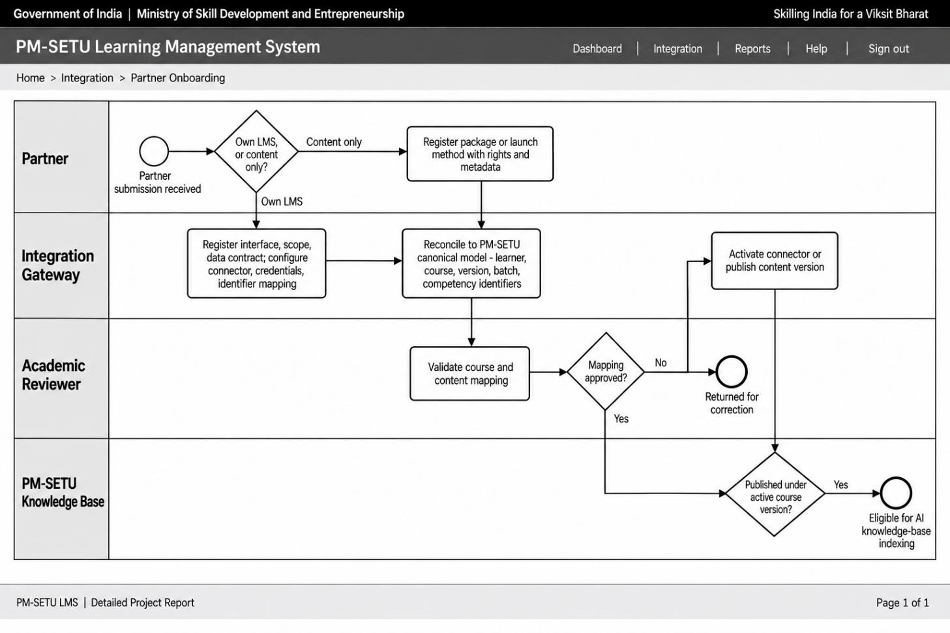Click the 'Yes' label beside Published diamond
950x633 pixels.
840,484
